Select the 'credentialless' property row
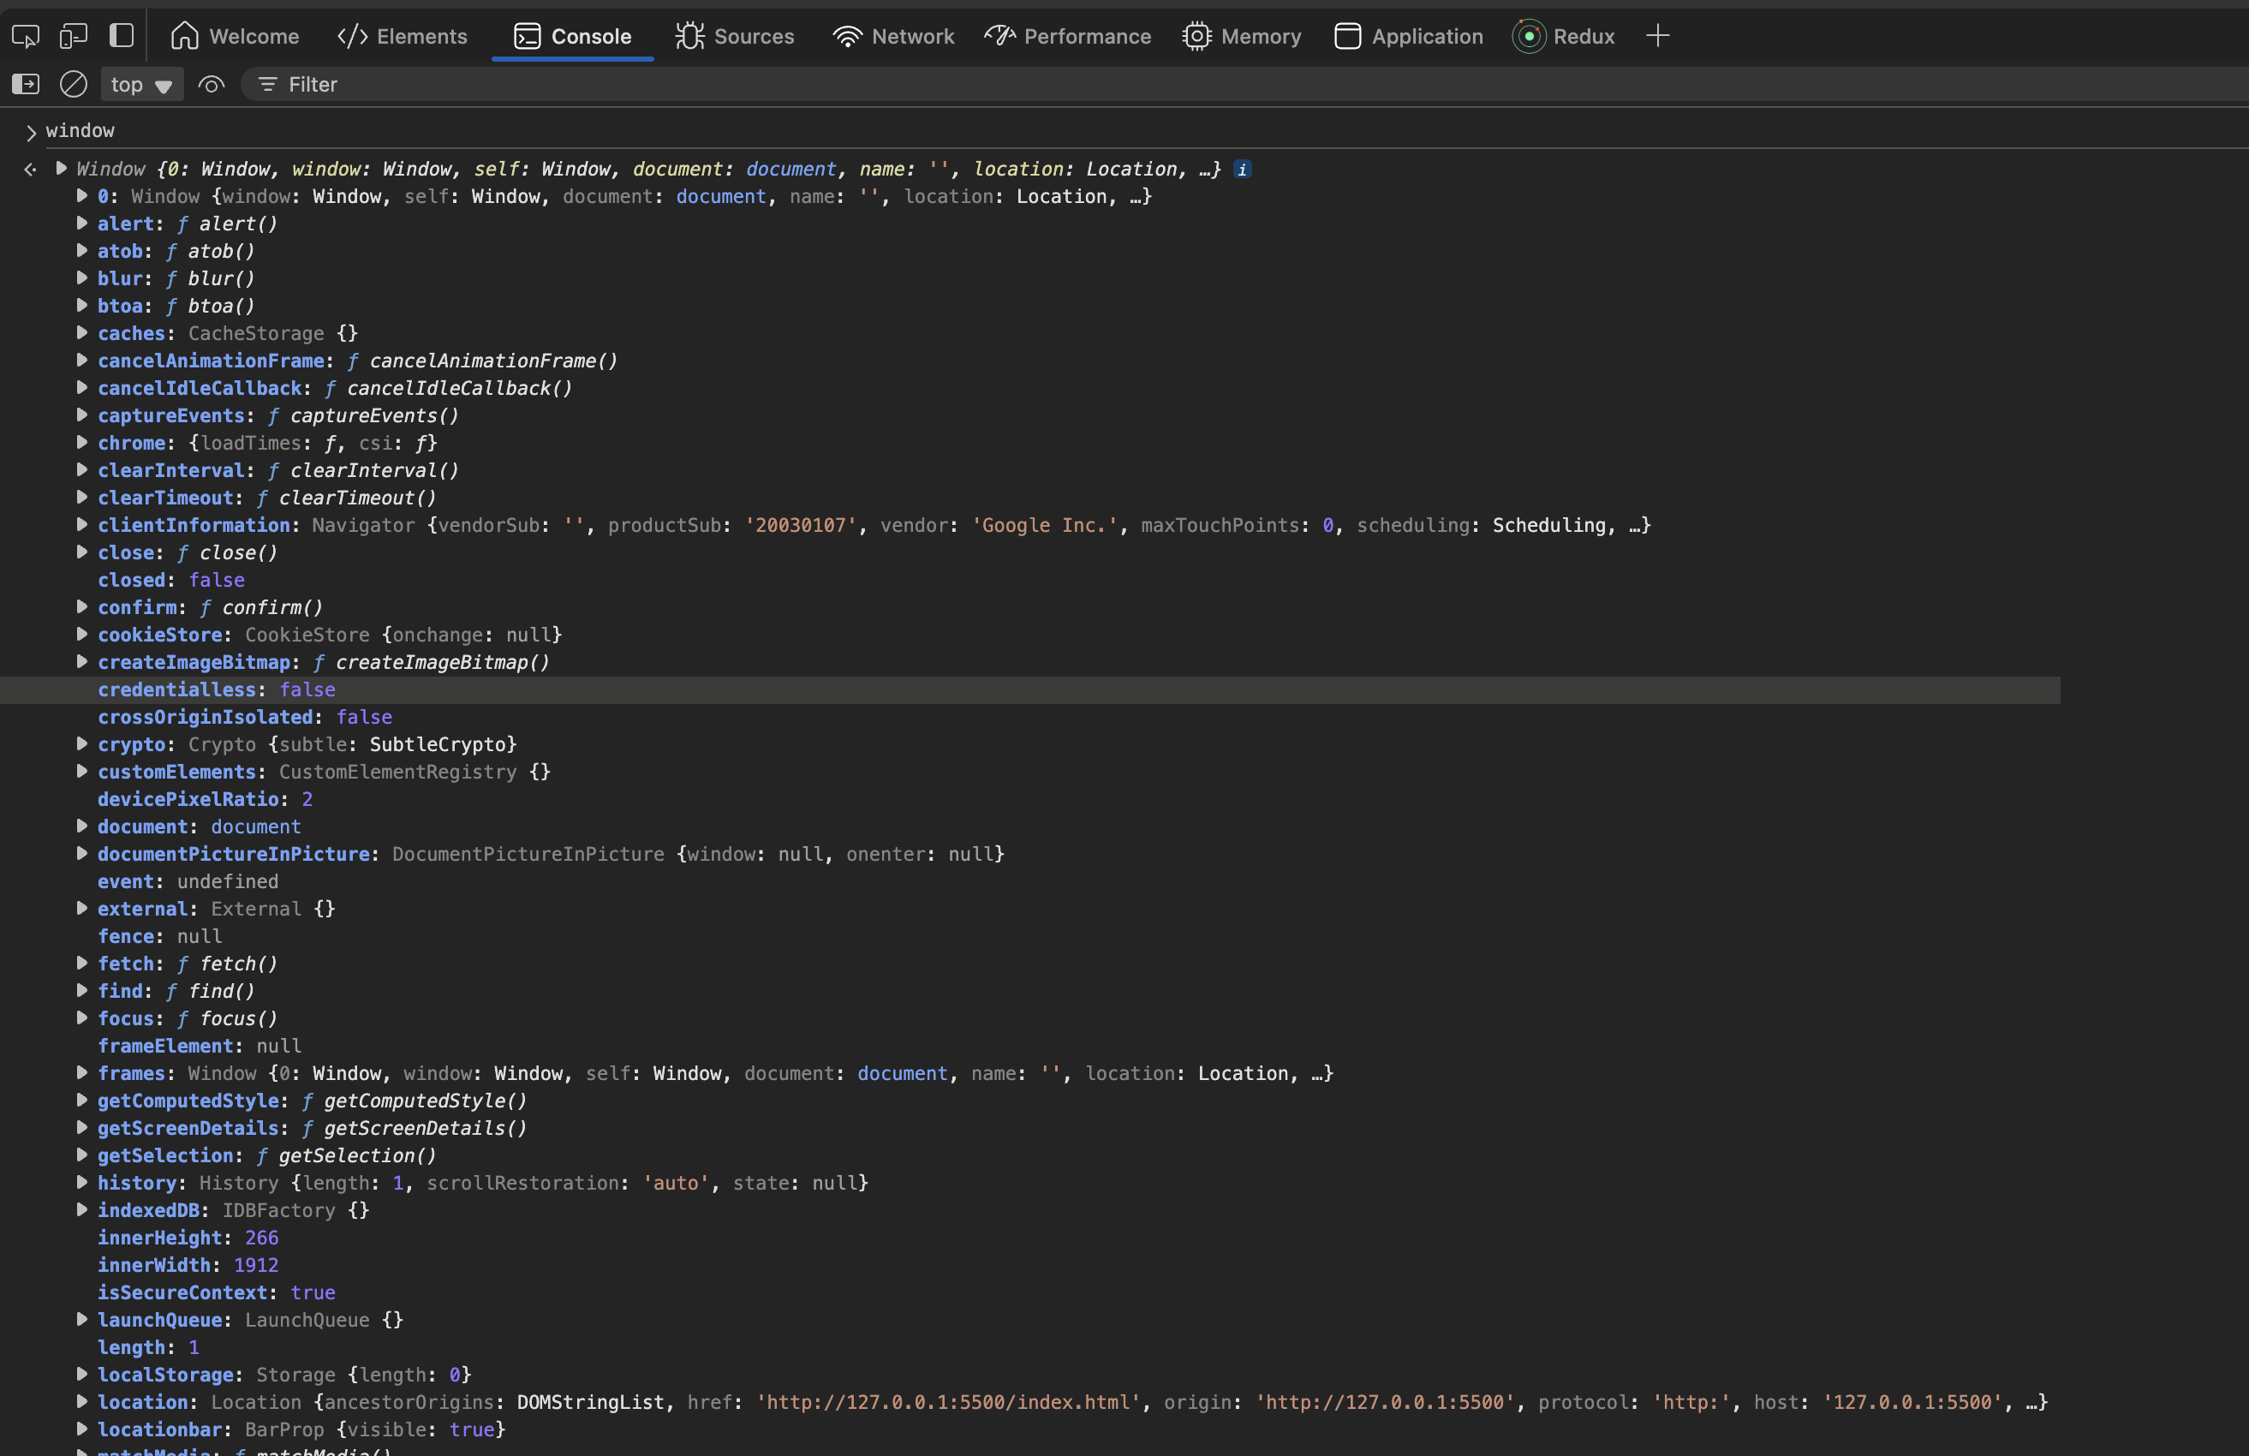 [1030, 689]
